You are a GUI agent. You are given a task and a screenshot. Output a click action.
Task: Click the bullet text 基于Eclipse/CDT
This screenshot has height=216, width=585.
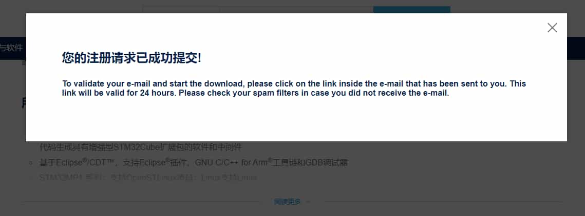(x=194, y=162)
